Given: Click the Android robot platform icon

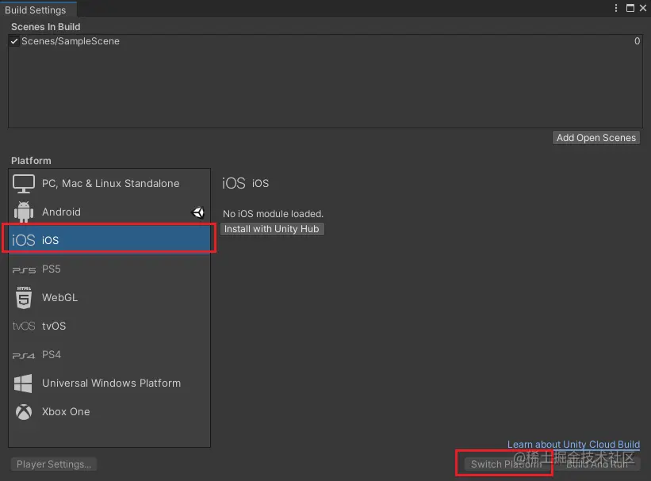Looking at the screenshot, I should point(24,212).
